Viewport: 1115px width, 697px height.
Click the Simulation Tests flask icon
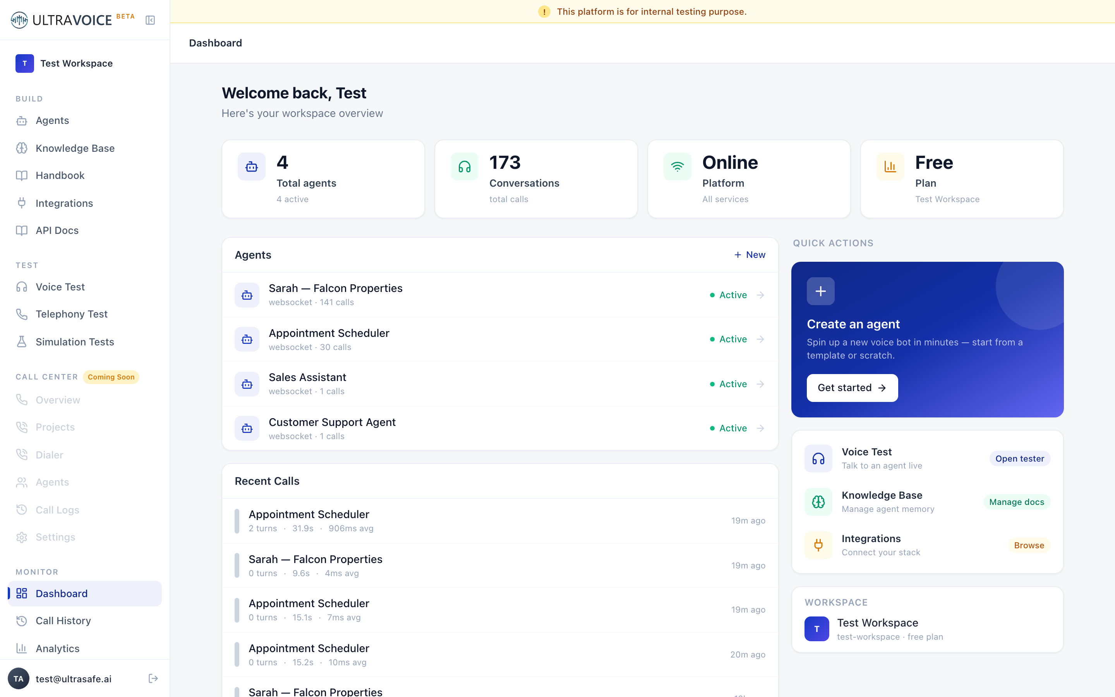point(22,342)
